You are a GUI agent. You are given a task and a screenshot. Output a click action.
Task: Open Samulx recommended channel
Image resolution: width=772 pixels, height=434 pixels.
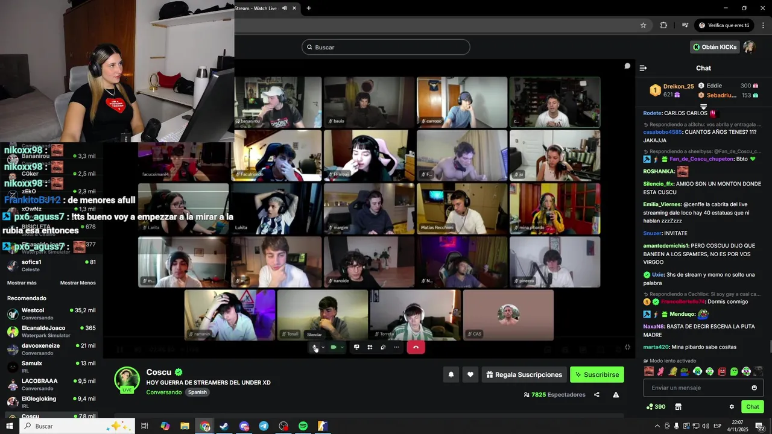51,366
